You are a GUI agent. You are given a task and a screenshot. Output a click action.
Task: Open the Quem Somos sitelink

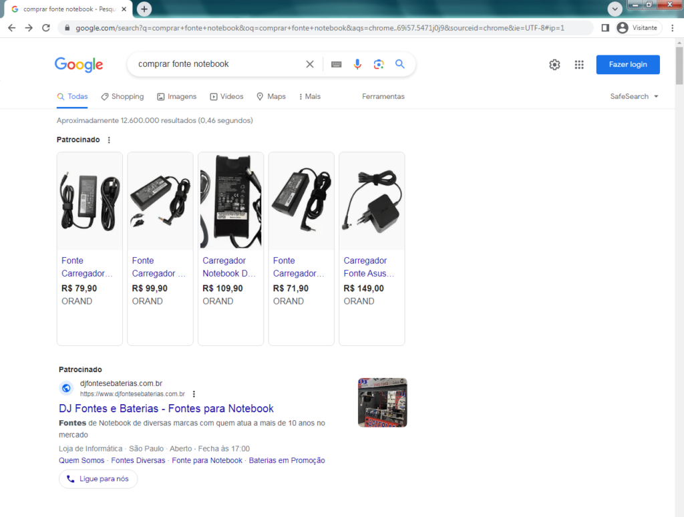(x=81, y=460)
